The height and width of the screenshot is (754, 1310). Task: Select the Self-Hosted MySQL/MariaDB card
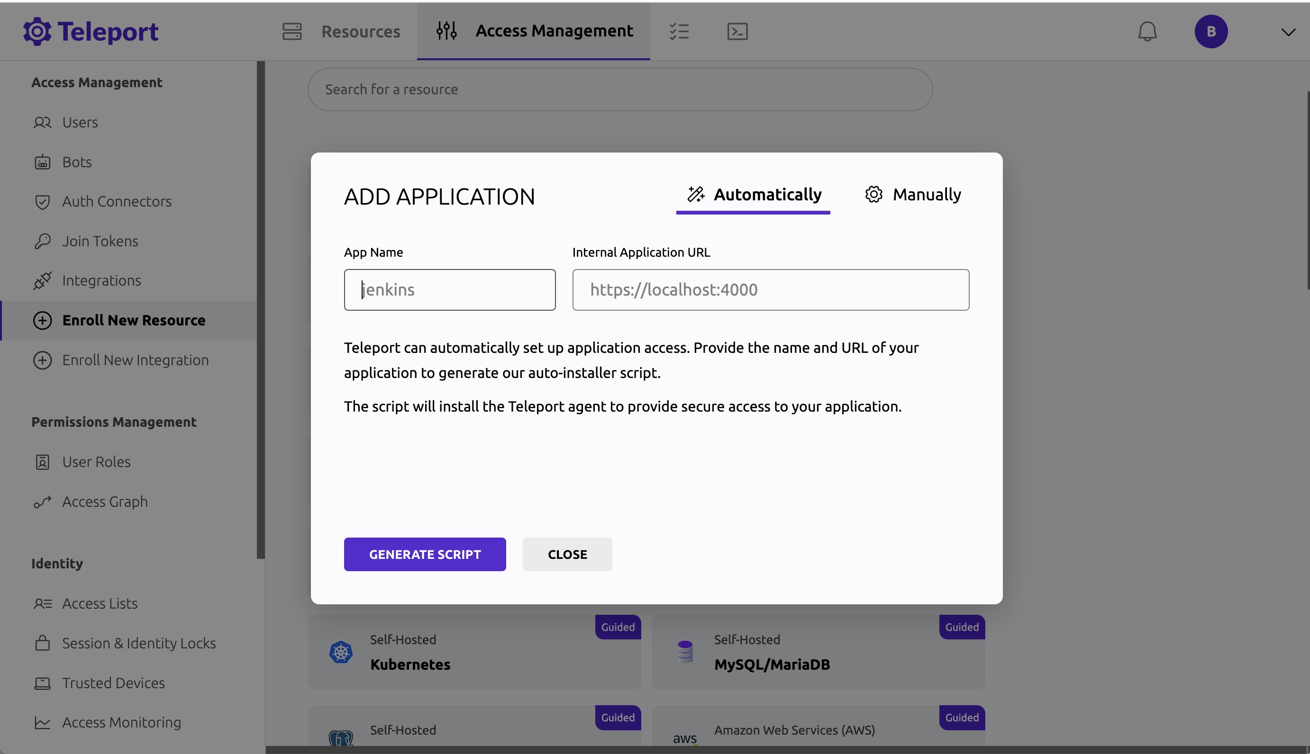coord(818,652)
